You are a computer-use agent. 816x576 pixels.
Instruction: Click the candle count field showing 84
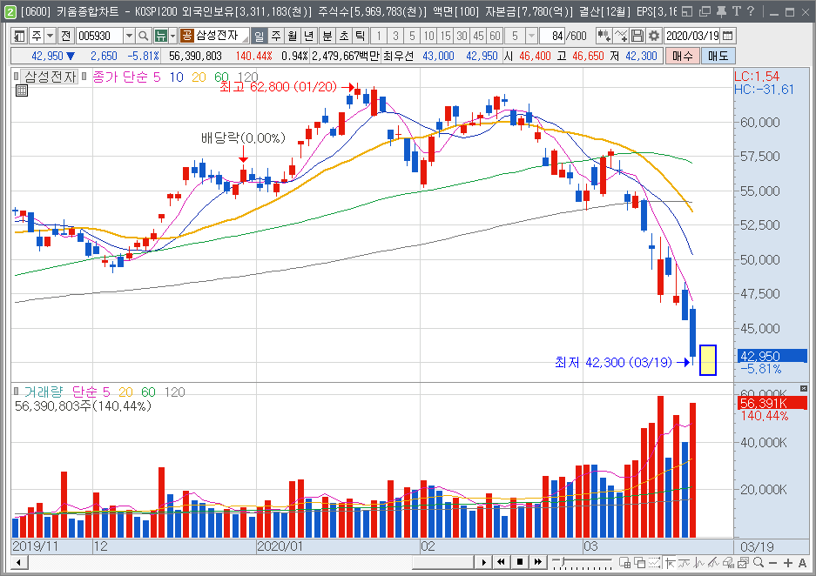click(x=552, y=36)
